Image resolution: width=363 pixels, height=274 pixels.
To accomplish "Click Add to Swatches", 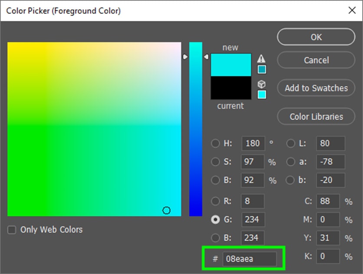I will click(x=316, y=88).
